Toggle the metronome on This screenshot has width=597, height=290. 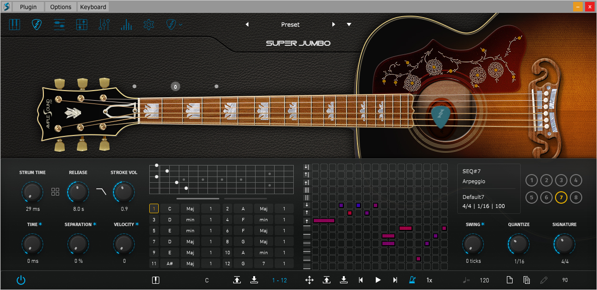click(x=413, y=280)
